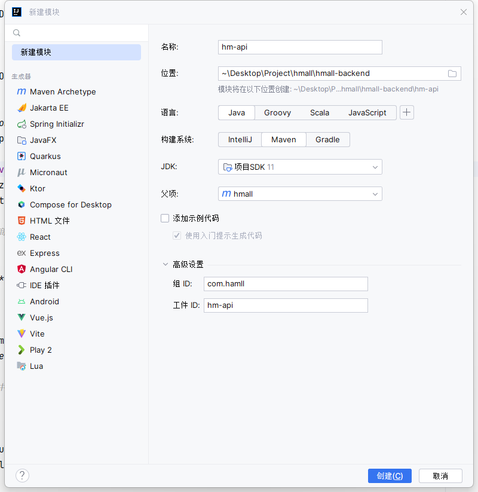Screen dimensions: 478x492
Task: Choose the Quarkus generator icon
Action: point(22,156)
